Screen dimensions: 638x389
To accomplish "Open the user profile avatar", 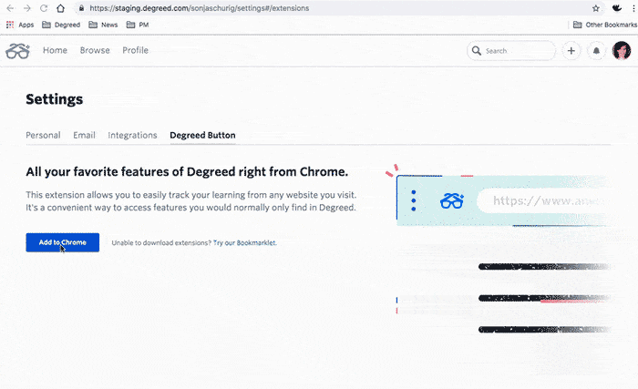I will tap(622, 51).
